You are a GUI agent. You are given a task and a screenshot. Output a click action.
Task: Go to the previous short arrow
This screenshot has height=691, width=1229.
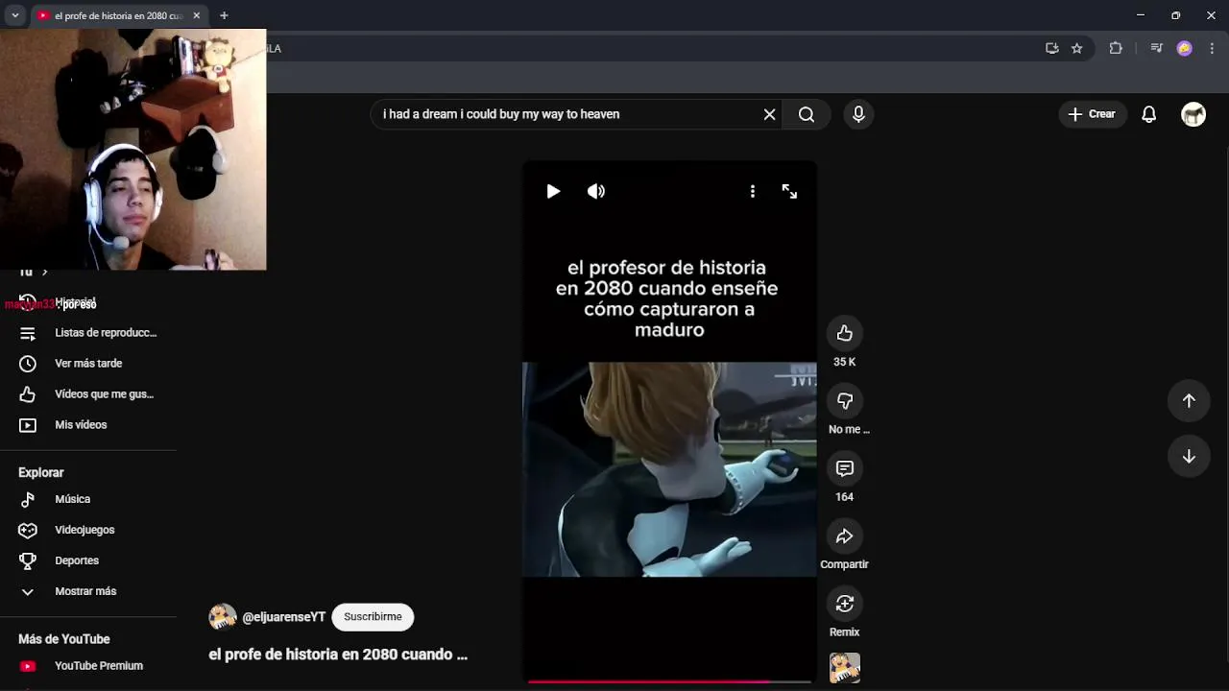click(1189, 401)
